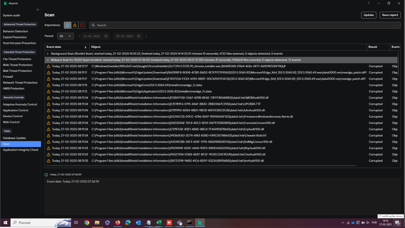
Task: Select the StdMigComum100.dll object path
Action: (x=182, y=142)
